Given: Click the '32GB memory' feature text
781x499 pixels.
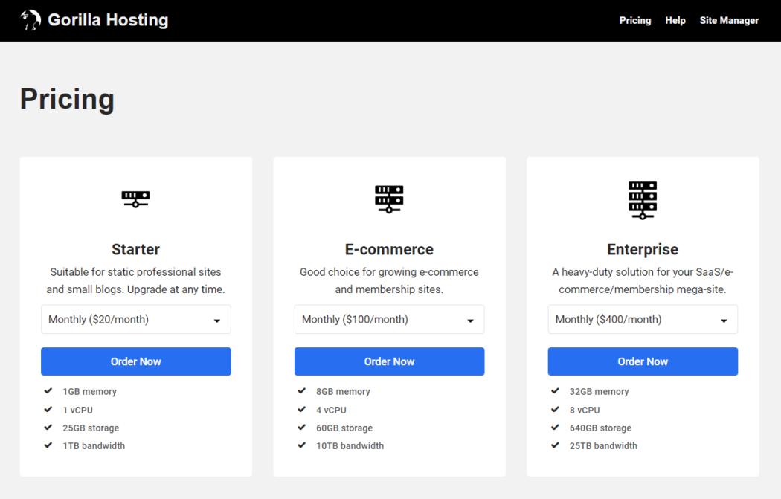Looking at the screenshot, I should [600, 391].
